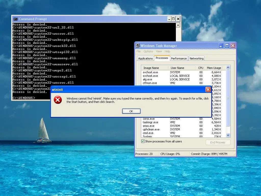Sort processes by User Name column
This screenshot has width=261, height=196.
click(182, 68)
